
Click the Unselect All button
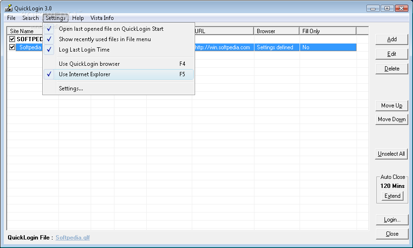click(x=392, y=154)
